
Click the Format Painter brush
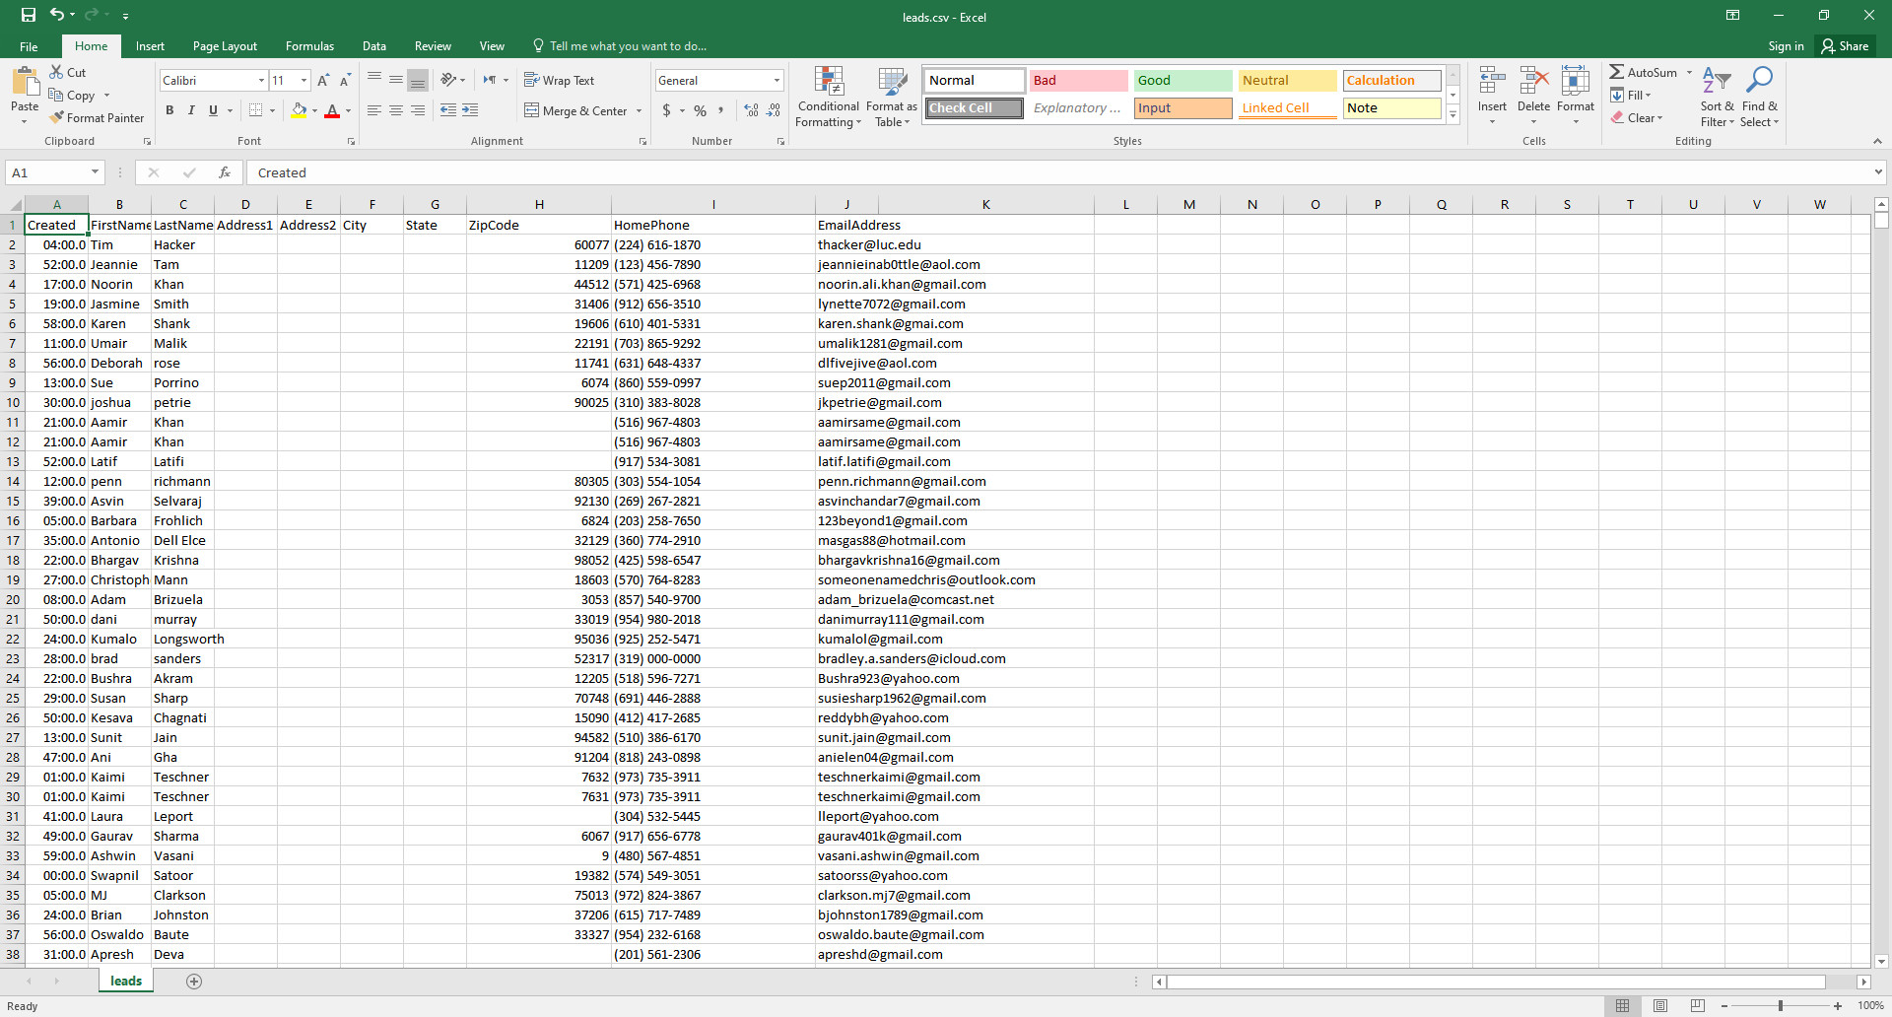97,118
